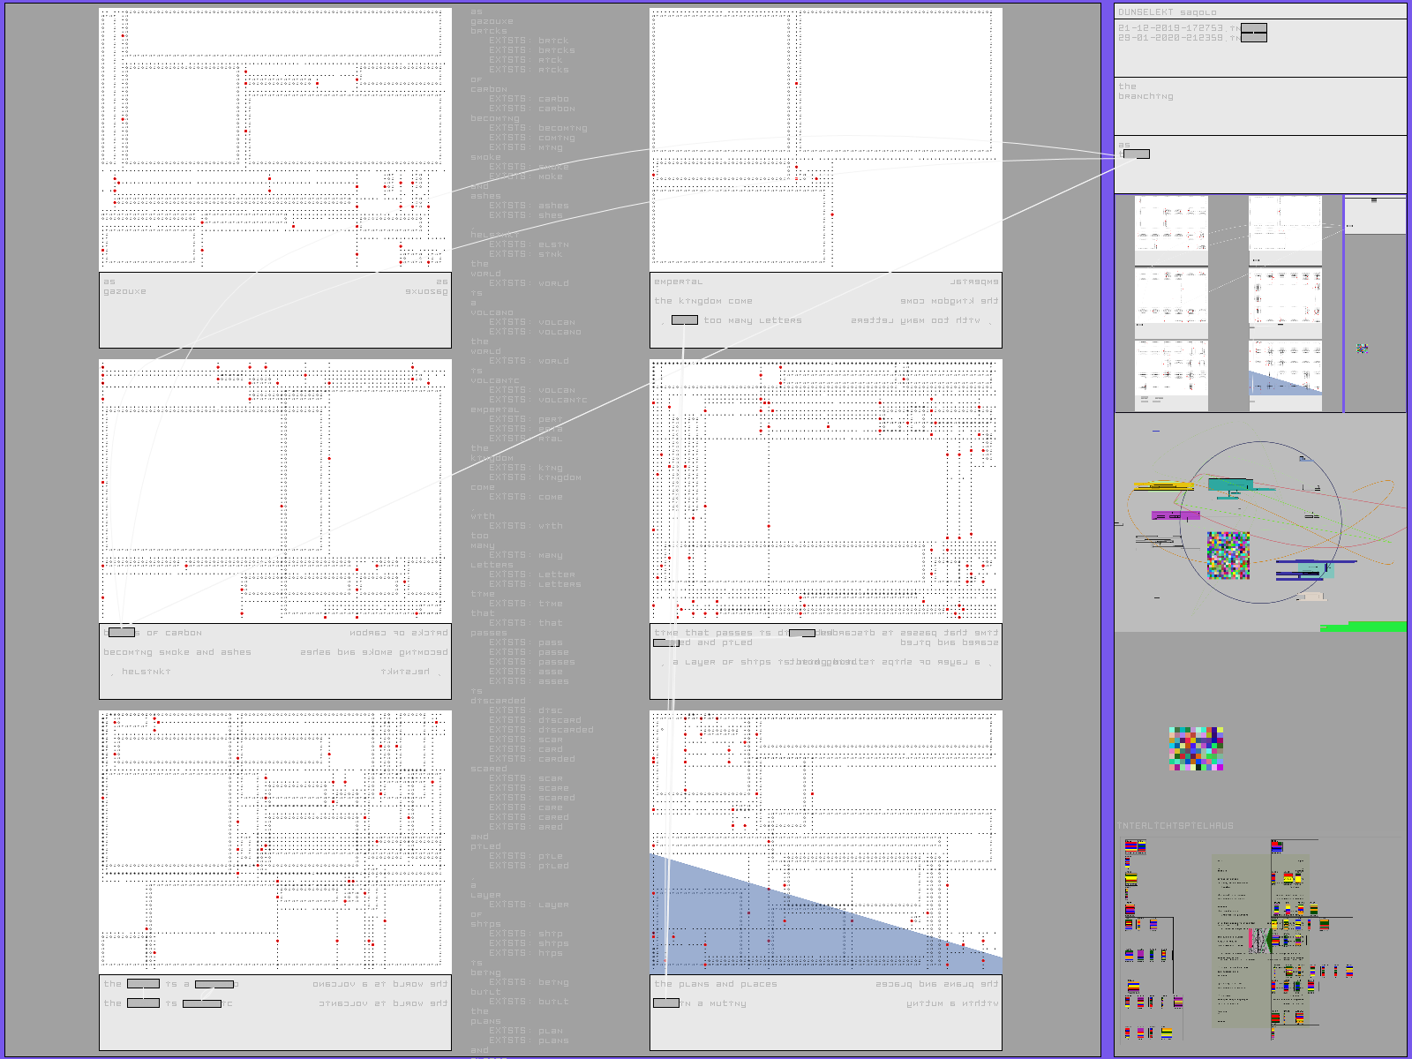The height and width of the screenshot is (1059, 1412).
Task: Click the 'the branching' text in the right panel
Action: pyautogui.click(x=1145, y=92)
